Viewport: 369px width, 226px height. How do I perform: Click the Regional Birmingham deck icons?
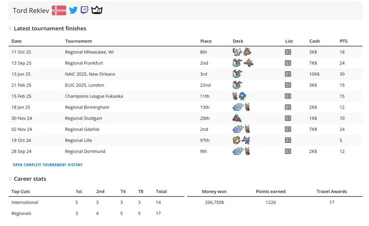pos(241,107)
